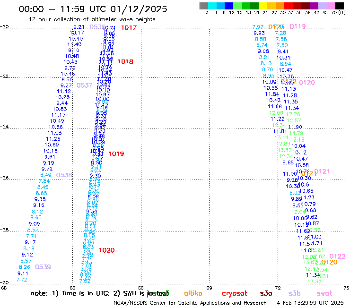This screenshot has width=350, height=307.
Task: Click pink swot time label '0122'
Action: [x=337, y=256]
